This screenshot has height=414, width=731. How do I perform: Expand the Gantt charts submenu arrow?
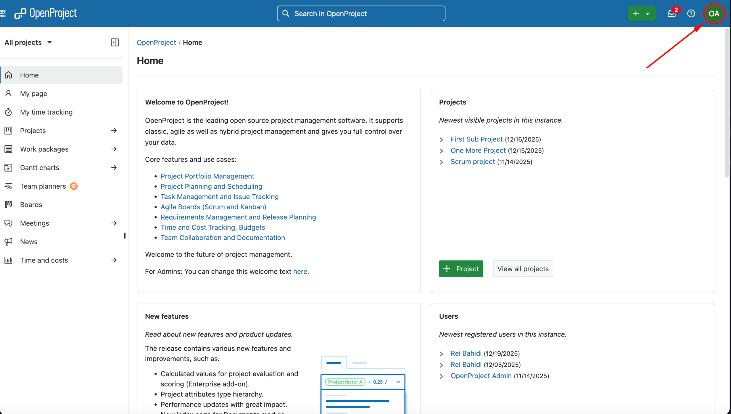[114, 168]
